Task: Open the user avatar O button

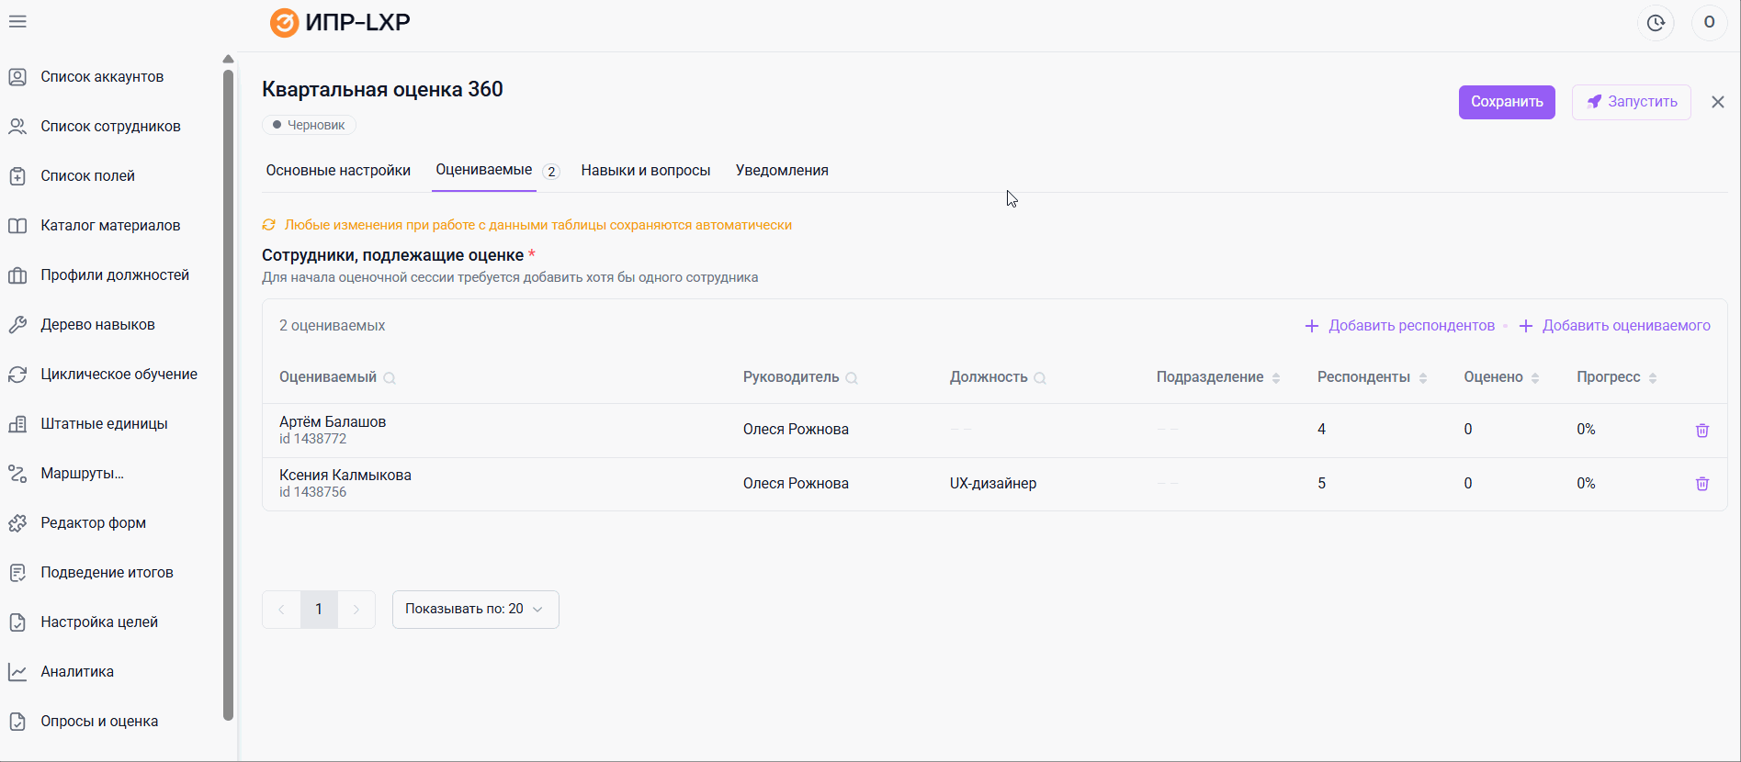Action: coord(1709,23)
